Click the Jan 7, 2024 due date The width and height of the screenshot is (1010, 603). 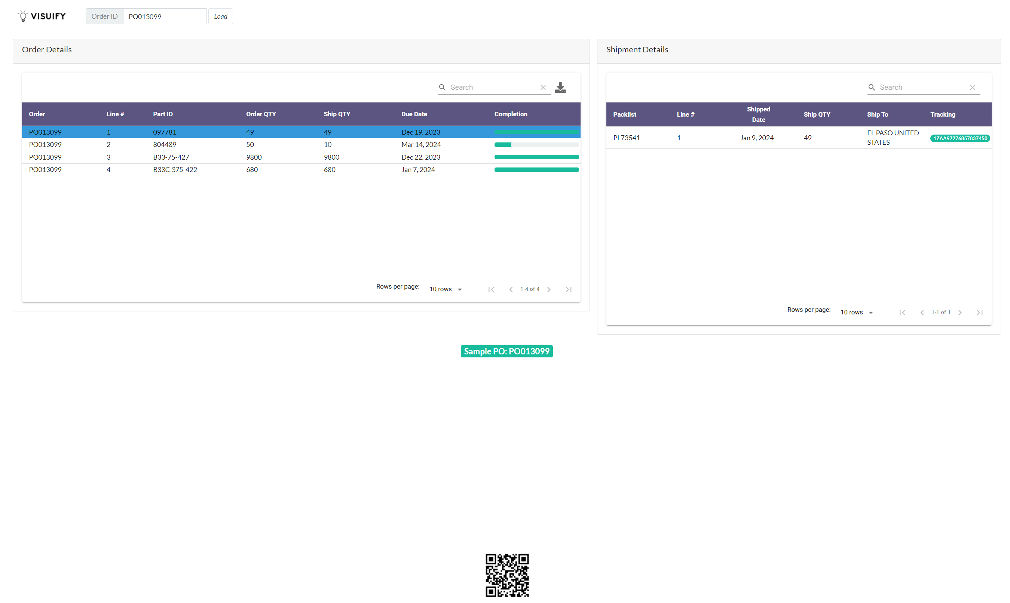[418, 170]
